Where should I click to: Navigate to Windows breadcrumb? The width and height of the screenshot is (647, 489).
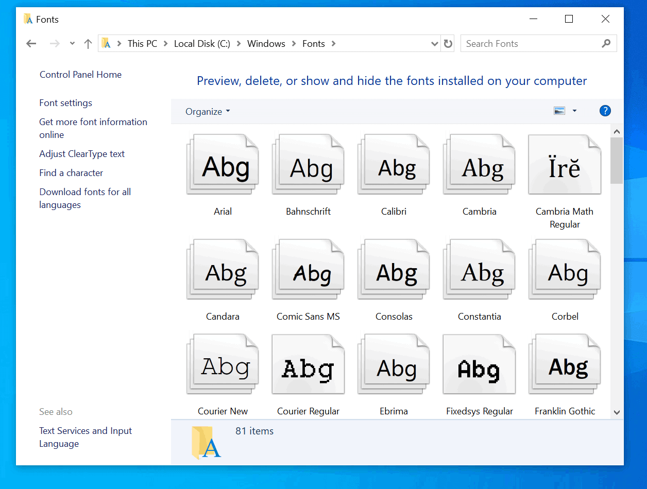266,44
